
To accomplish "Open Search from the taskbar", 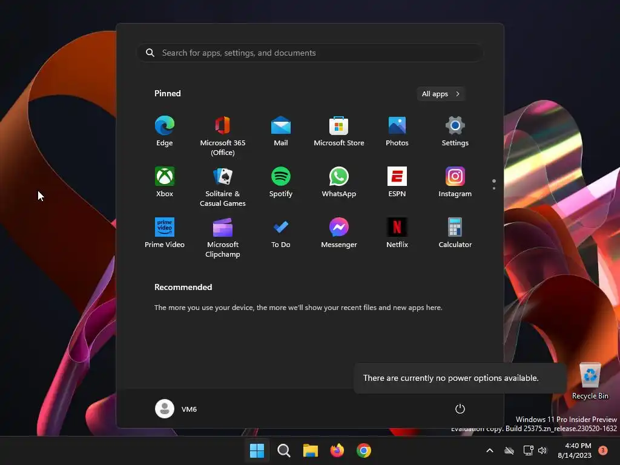I will 283,450.
